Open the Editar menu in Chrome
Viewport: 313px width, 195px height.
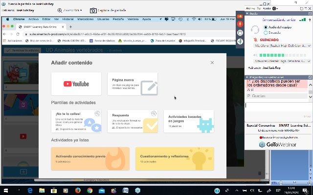46,19
